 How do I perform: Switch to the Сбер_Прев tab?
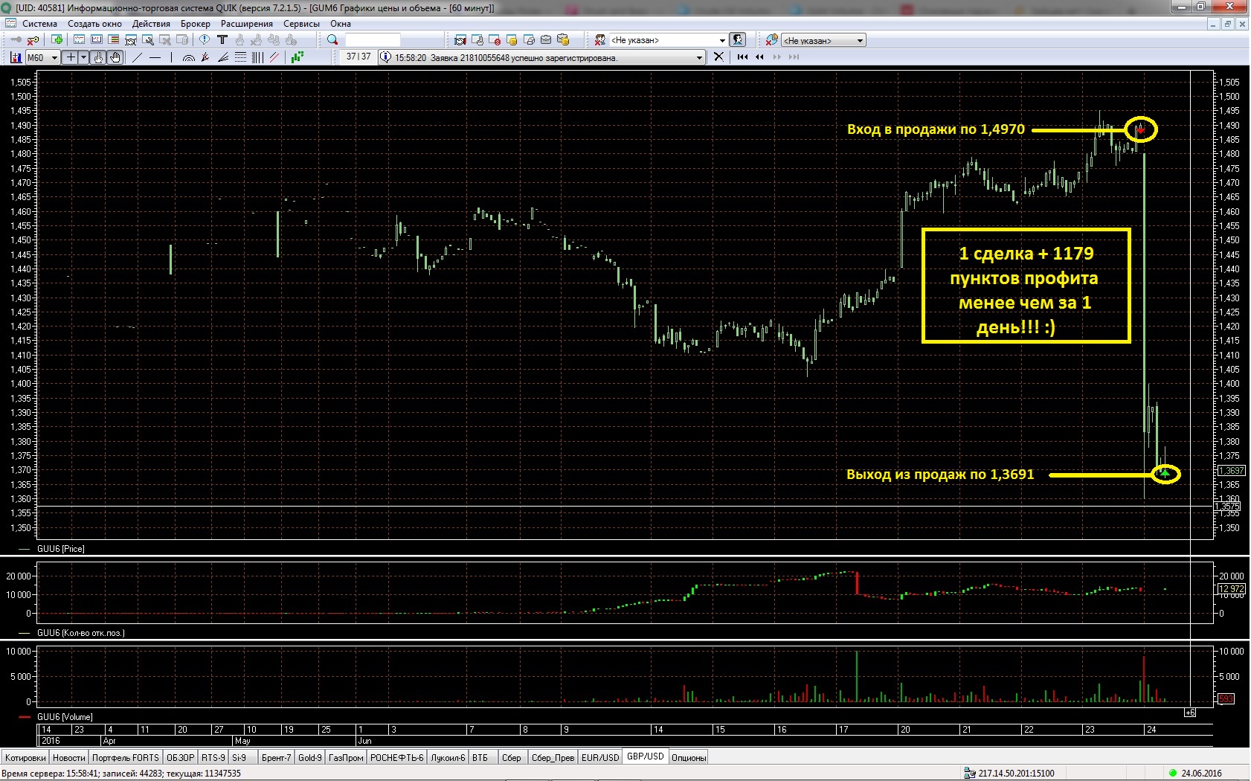(553, 757)
